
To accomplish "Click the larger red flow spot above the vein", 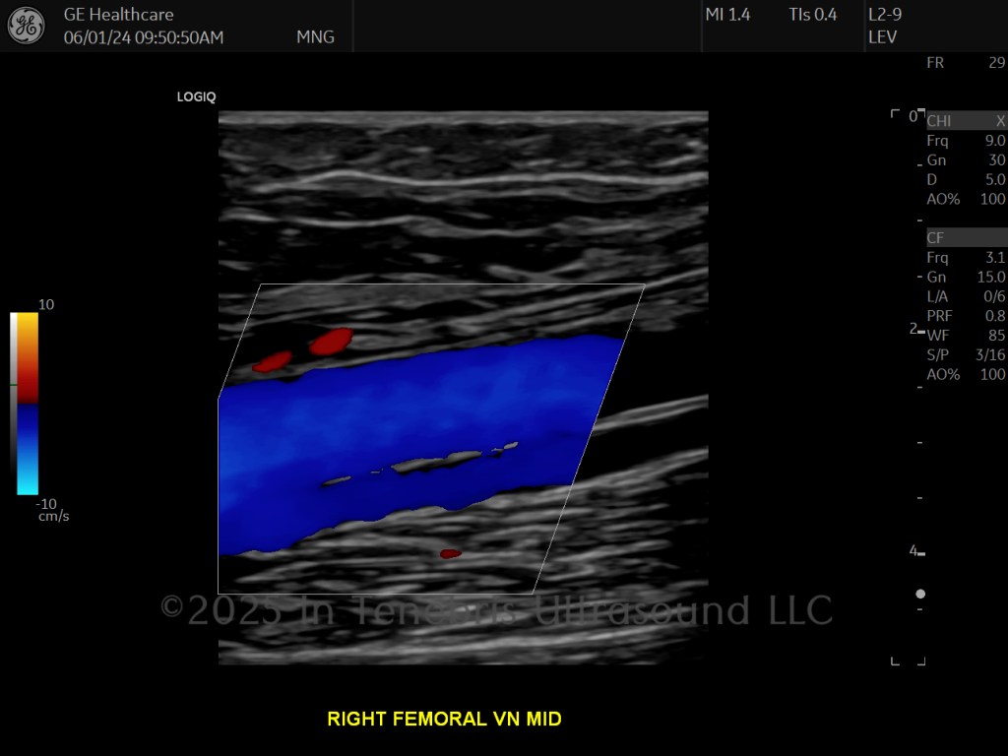I will pyautogui.click(x=331, y=342).
